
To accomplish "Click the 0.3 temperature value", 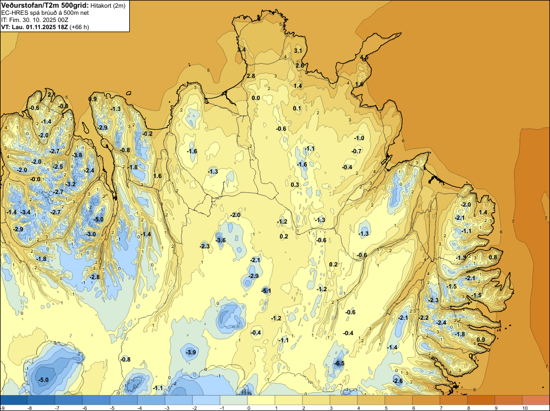I will pos(295,185).
